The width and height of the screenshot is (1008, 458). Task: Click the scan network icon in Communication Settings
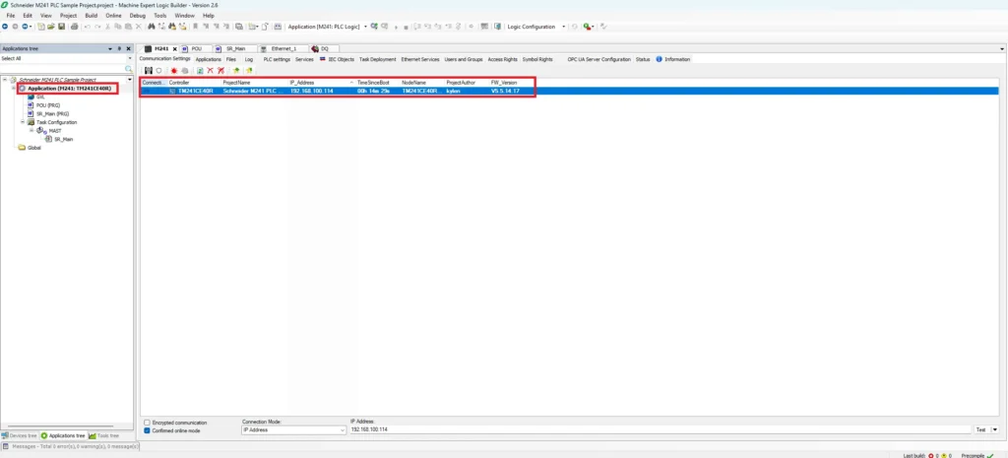[149, 70]
